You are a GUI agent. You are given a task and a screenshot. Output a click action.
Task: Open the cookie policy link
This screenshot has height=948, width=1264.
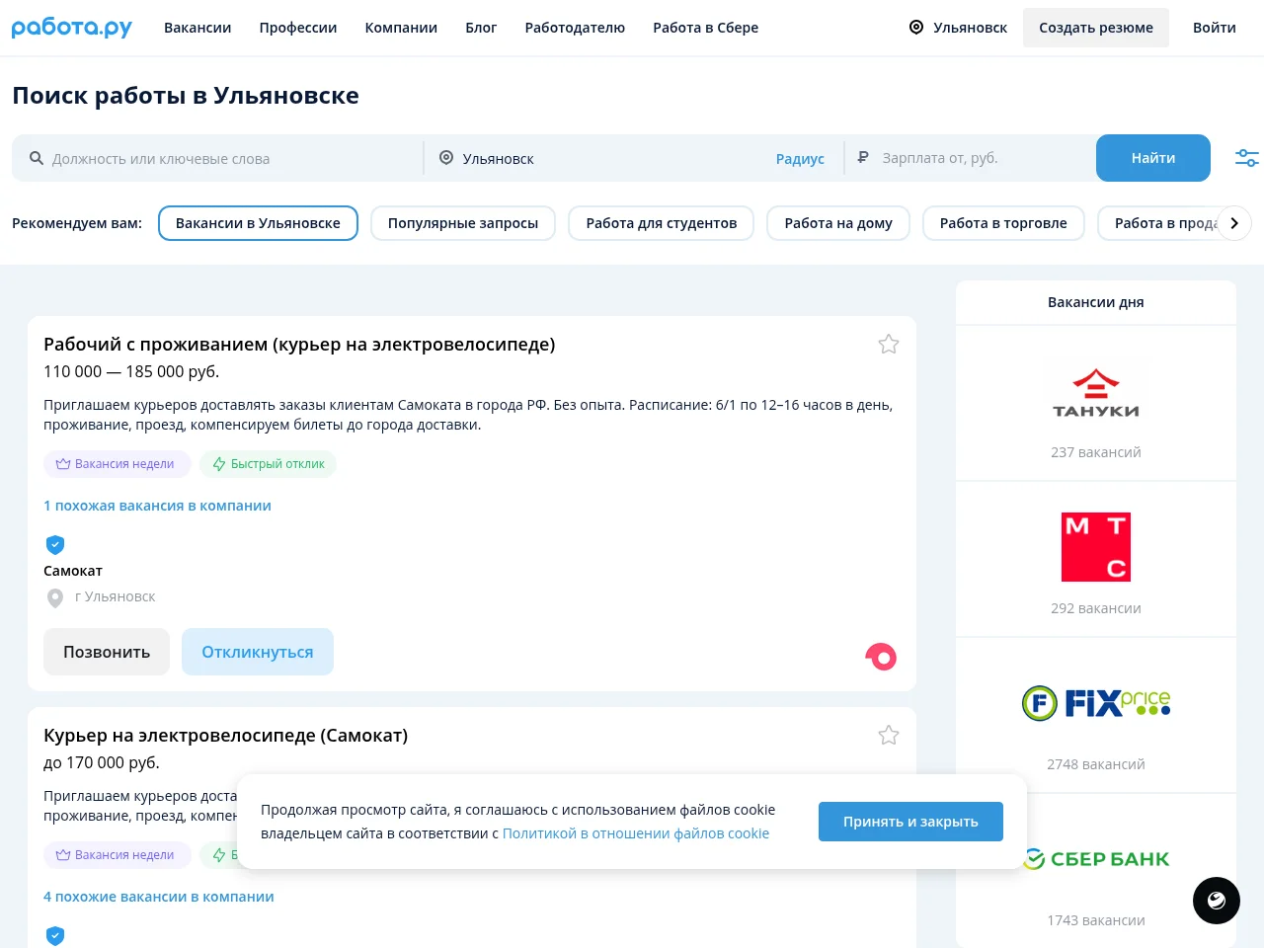[x=636, y=833]
